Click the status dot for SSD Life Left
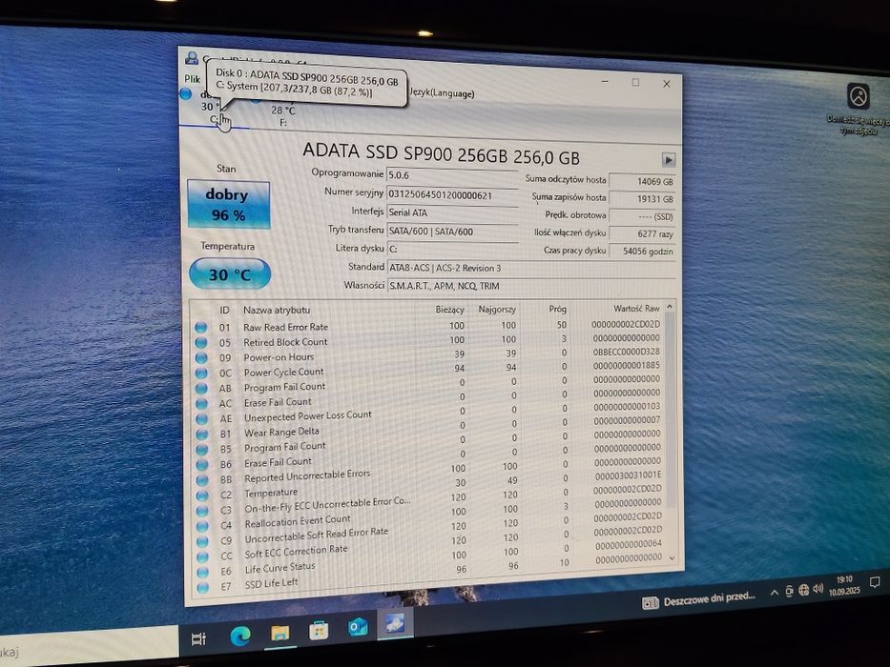The height and width of the screenshot is (667, 890). [203, 588]
